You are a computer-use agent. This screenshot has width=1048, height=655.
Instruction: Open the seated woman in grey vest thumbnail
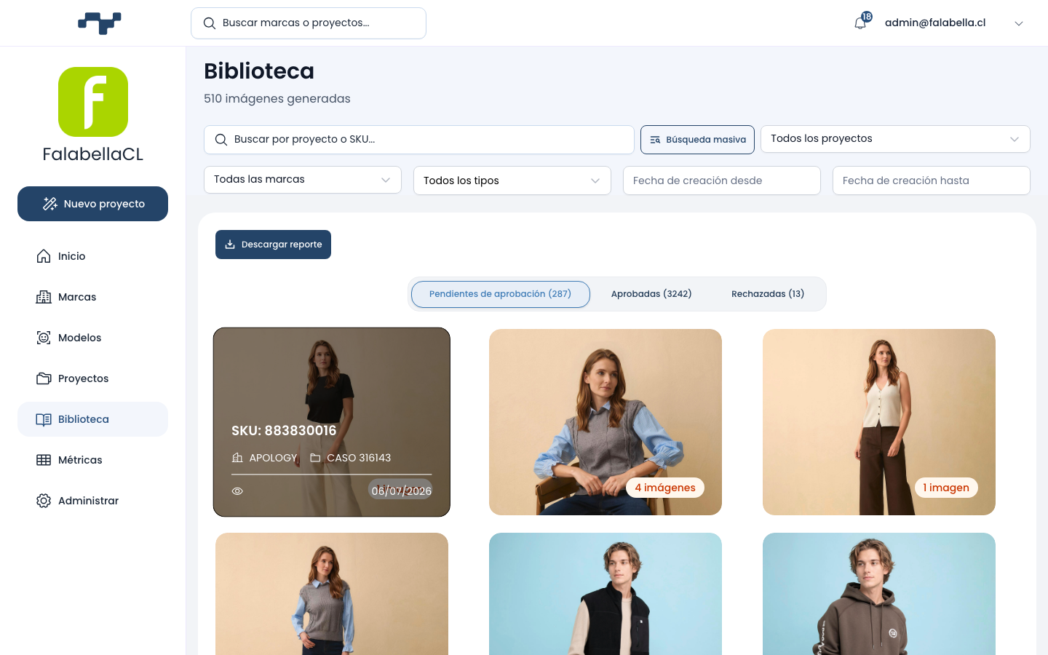606,422
